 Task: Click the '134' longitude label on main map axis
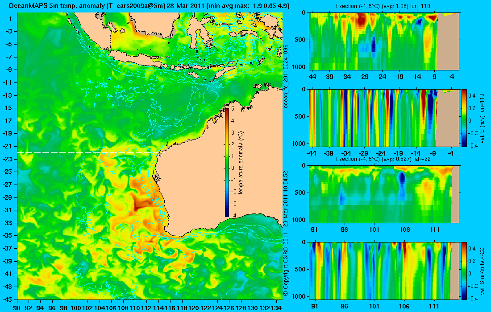pyautogui.click(x=276, y=308)
